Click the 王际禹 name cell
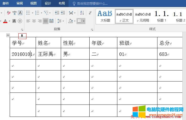Screen dimensions: 186x120 (48, 54)
